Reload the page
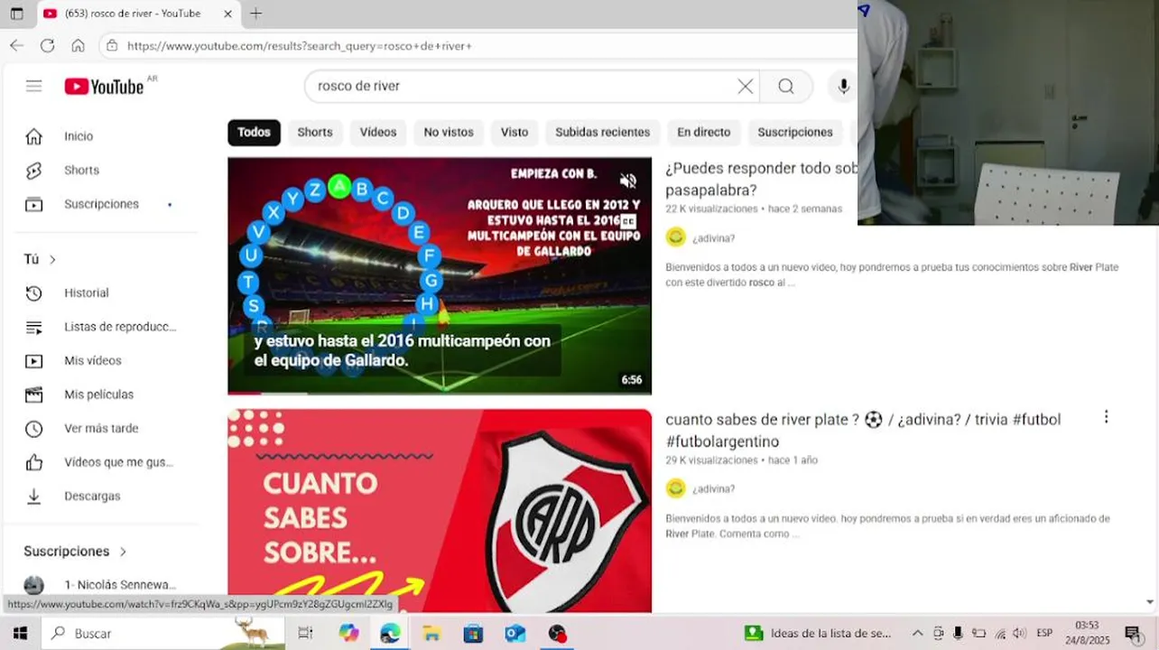 tap(47, 45)
